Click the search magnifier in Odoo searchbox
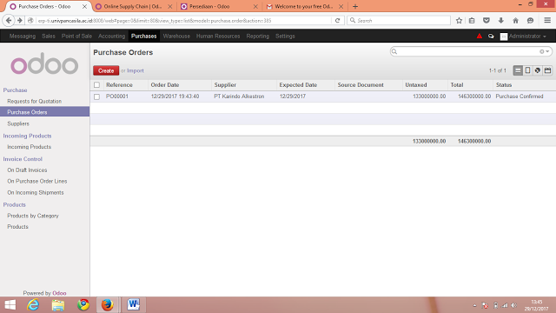This screenshot has height=313, width=556. 394,52
